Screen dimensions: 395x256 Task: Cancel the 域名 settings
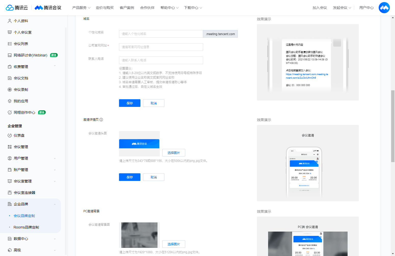point(154,103)
